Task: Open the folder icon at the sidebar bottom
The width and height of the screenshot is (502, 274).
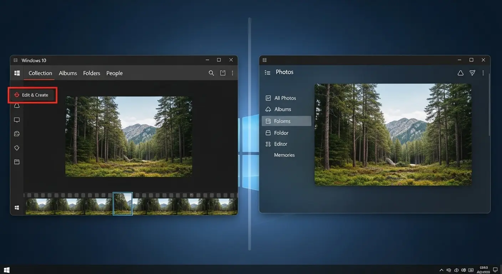Action: [17, 162]
